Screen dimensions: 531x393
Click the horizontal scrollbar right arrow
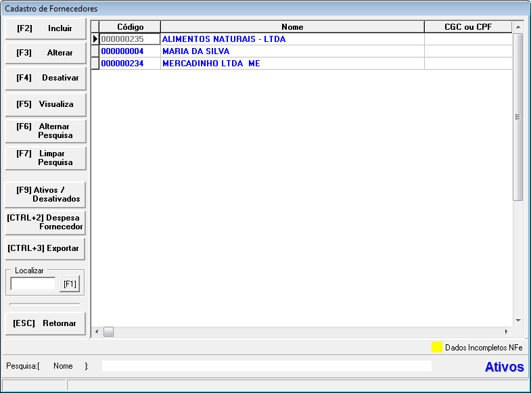[506, 332]
